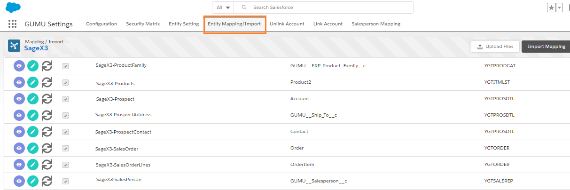Sync the SageX3-Products mapping (refresh icon)
The width and height of the screenshot is (570, 190).
pos(47,82)
